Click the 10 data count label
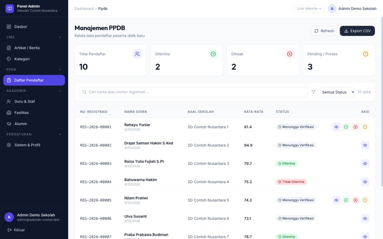 pos(364,92)
